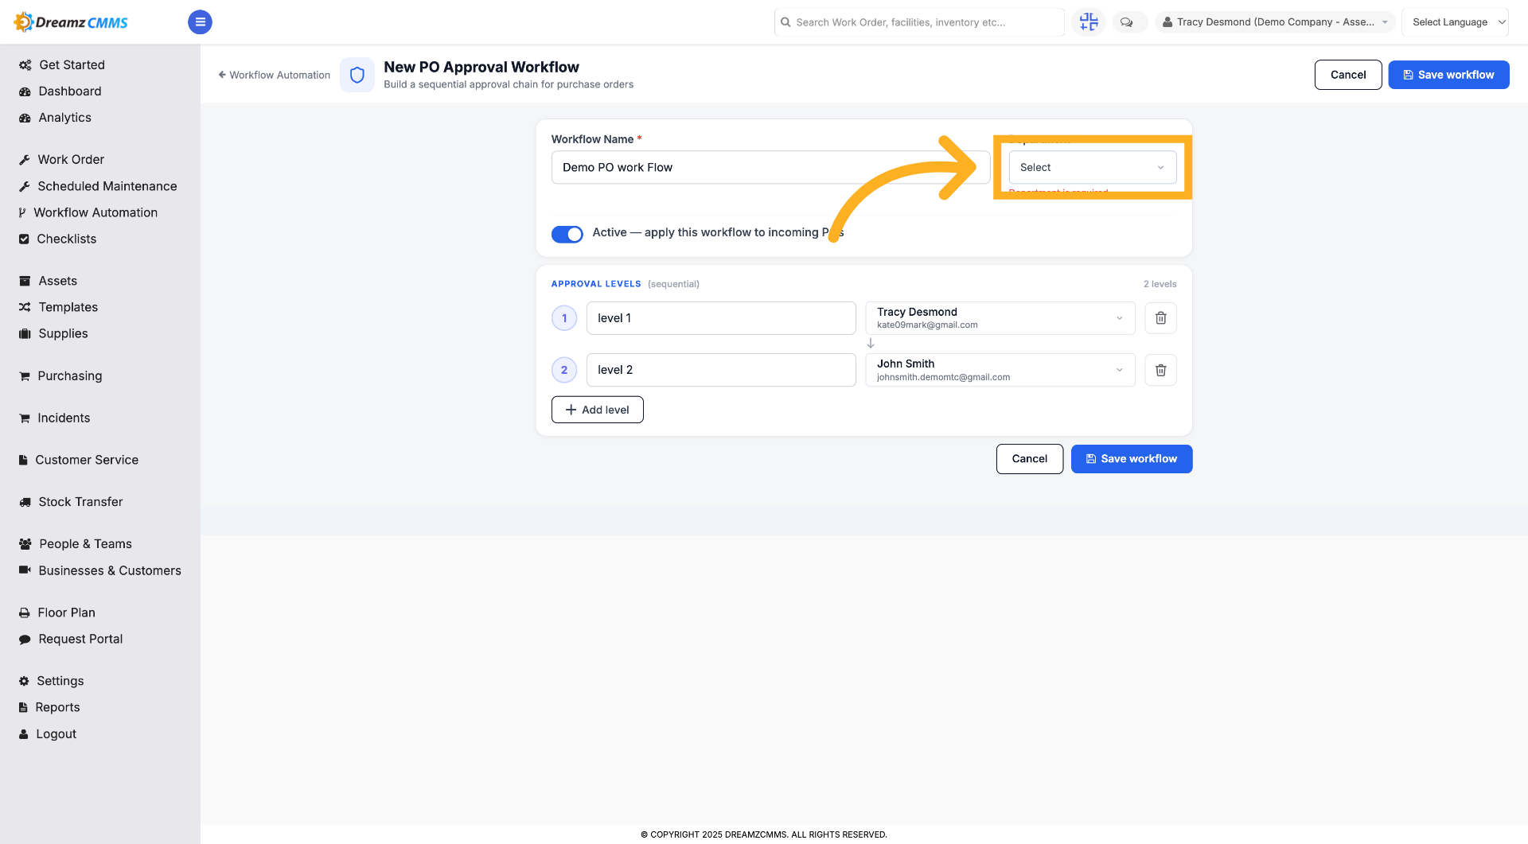The height and width of the screenshot is (844, 1528).
Task: Click the People & Teams group icon
Action: [25, 544]
